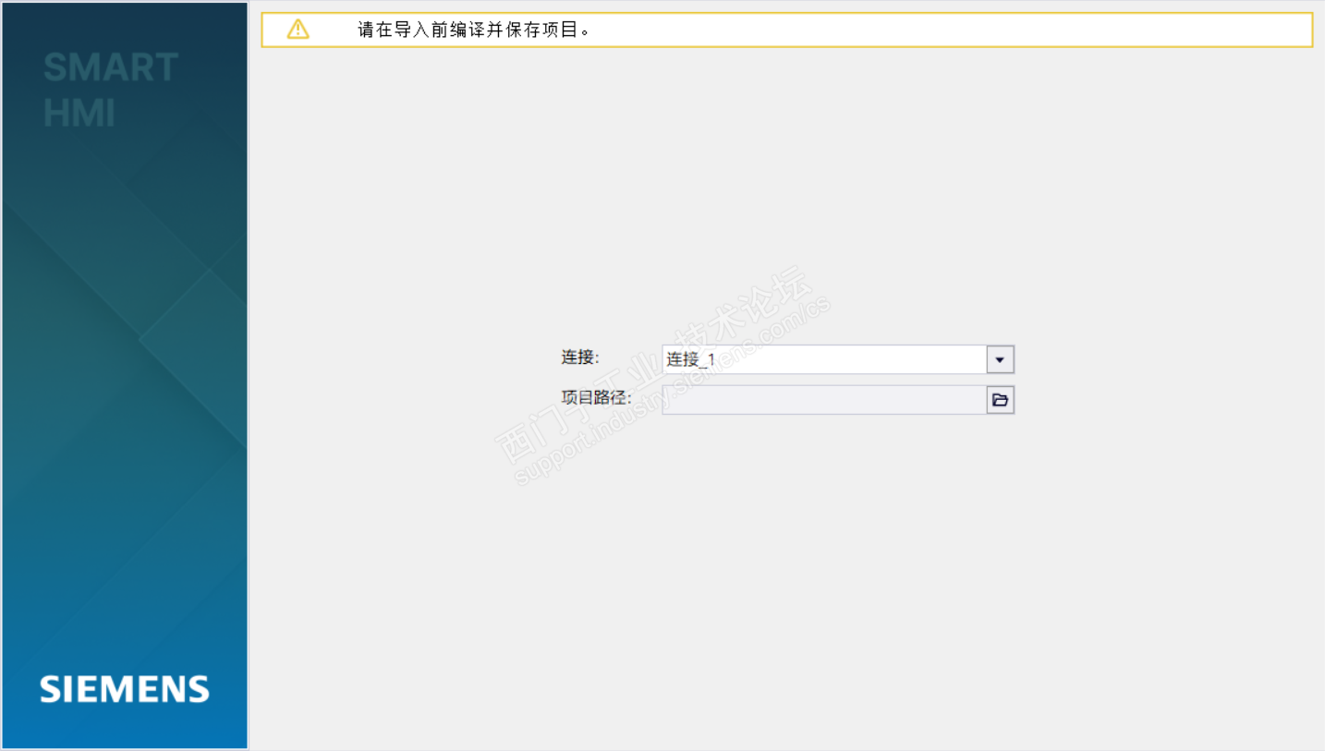Select the 连接_1 combo box value

824,359
